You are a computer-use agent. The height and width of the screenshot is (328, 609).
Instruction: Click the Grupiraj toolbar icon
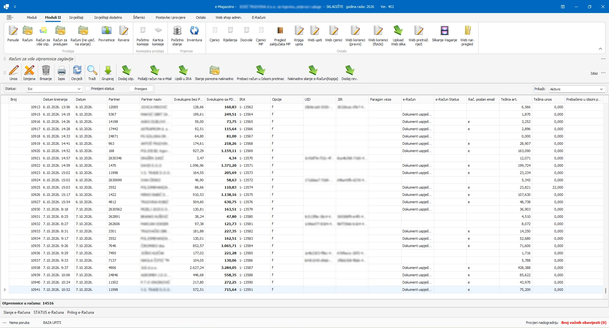point(108,70)
